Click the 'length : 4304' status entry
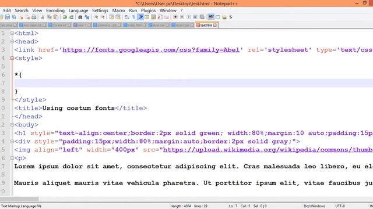 click(x=181, y=206)
